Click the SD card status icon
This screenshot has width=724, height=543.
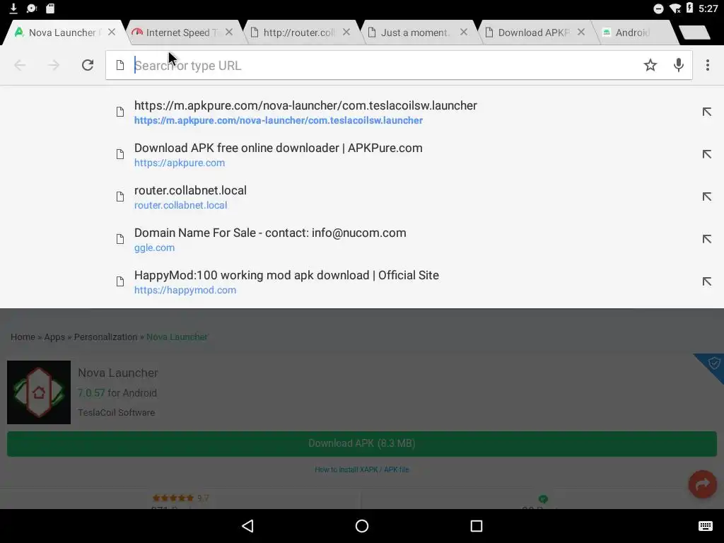50,8
